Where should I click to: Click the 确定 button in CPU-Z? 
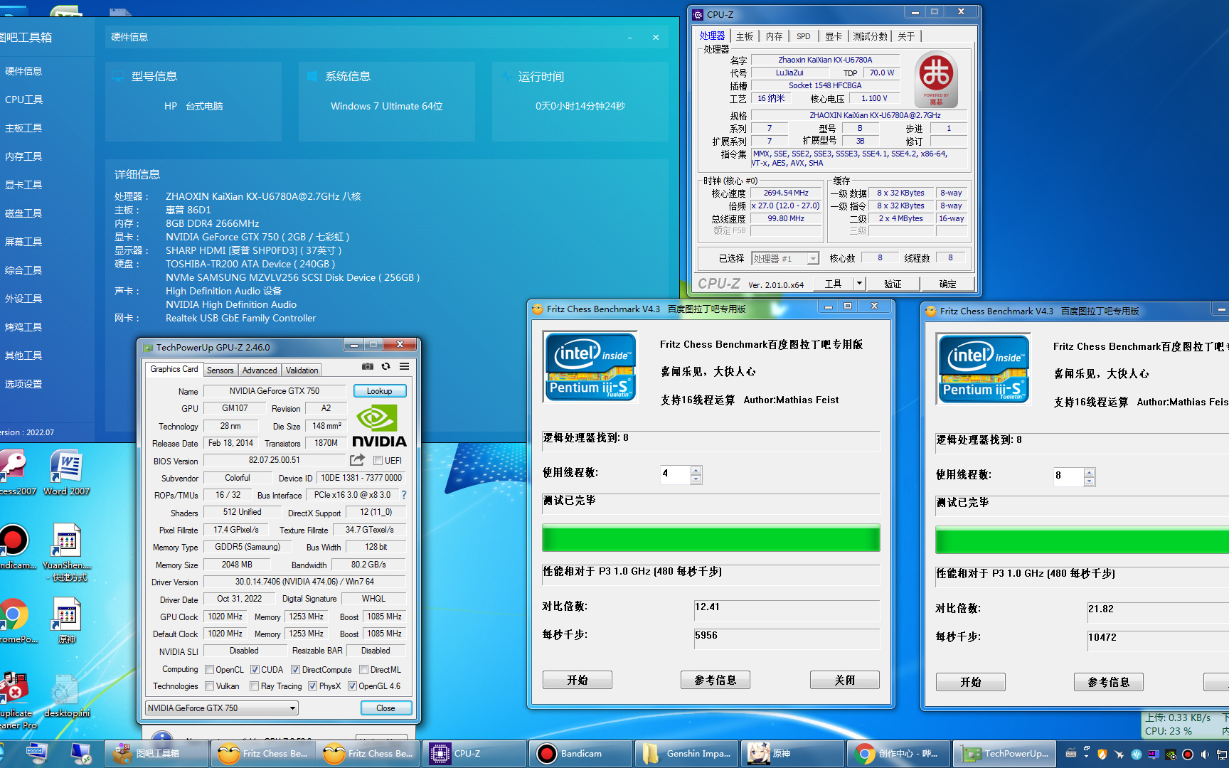[x=947, y=284]
